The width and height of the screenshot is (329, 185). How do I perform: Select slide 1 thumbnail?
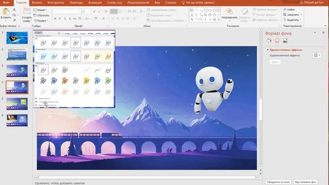[x=17, y=38]
